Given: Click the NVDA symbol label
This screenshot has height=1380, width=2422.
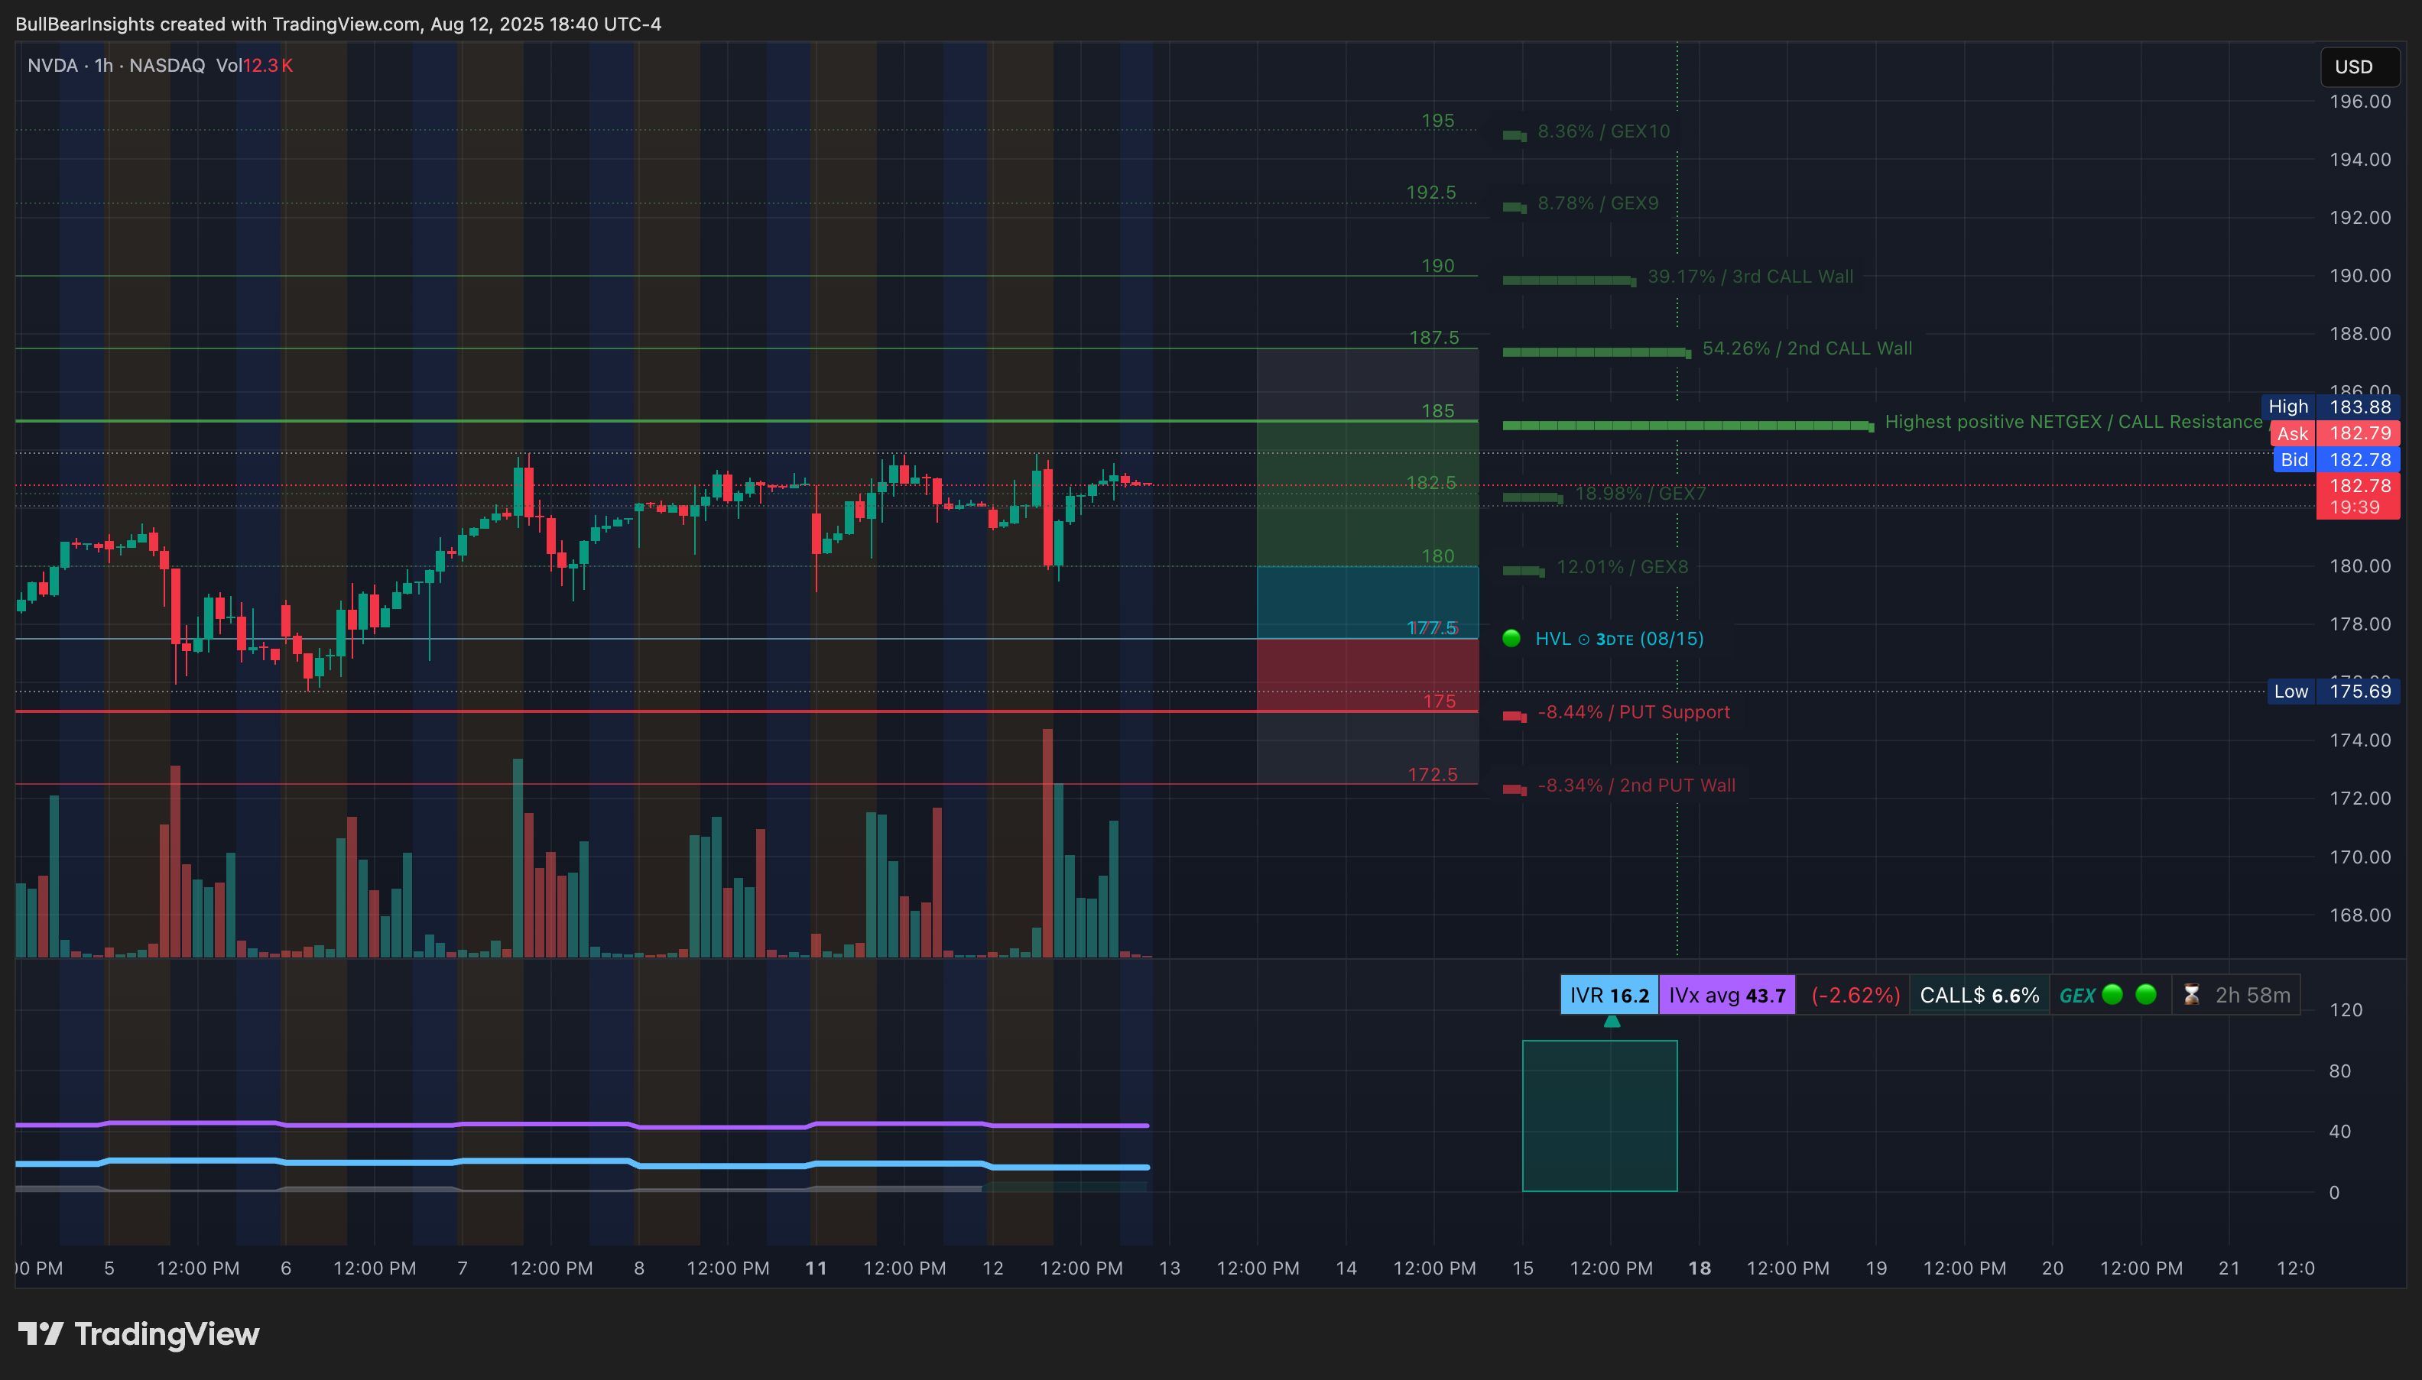Looking at the screenshot, I should coord(52,66).
